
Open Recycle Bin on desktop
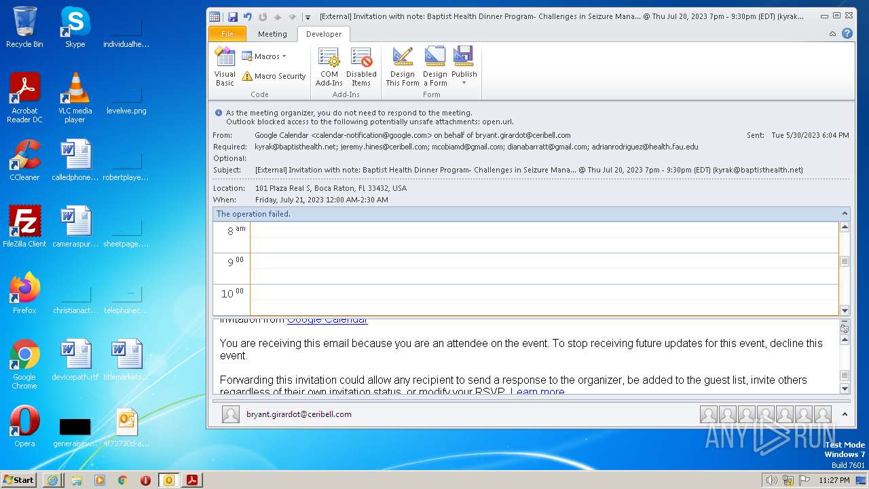click(x=24, y=27)
